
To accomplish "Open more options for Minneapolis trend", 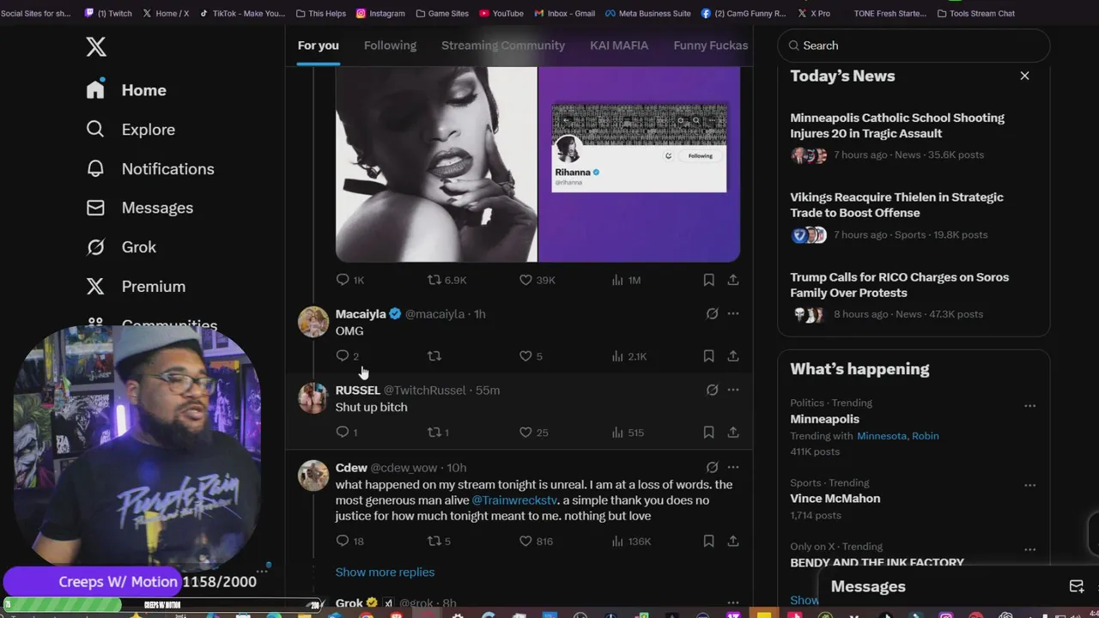I will [1029, 406].
